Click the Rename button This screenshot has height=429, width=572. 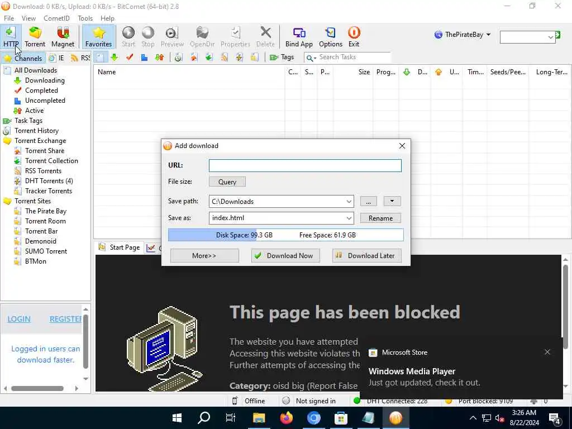point(380,218)
